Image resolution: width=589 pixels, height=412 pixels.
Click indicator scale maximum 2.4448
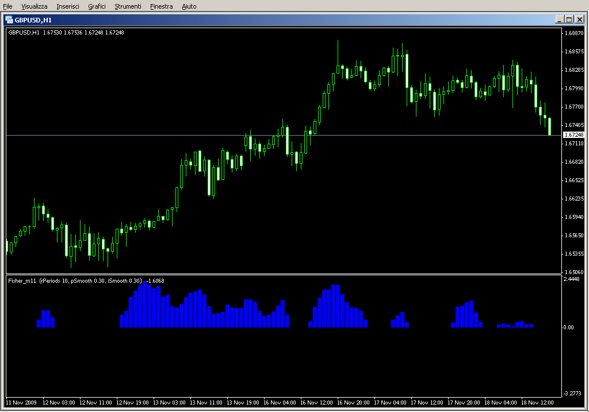(x=571, y=279)
